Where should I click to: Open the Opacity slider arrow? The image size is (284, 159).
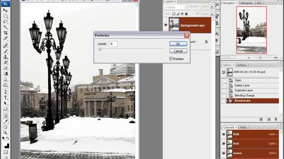click(x=212, y=7)
